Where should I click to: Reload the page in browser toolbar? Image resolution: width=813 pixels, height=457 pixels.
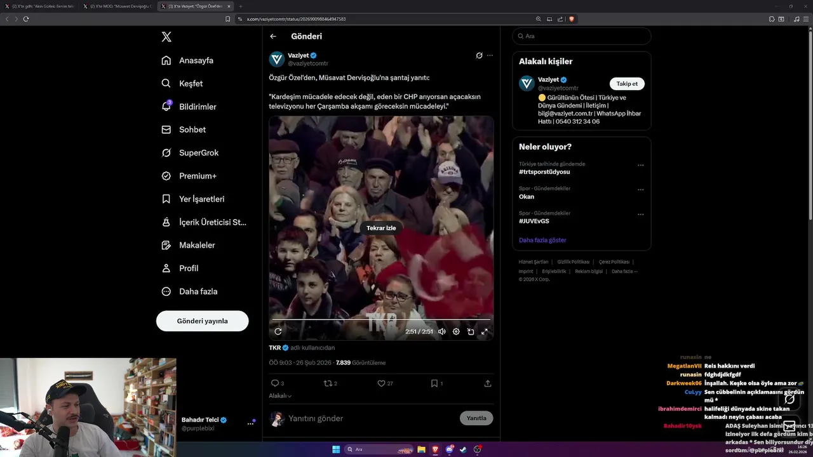[26, 19]
